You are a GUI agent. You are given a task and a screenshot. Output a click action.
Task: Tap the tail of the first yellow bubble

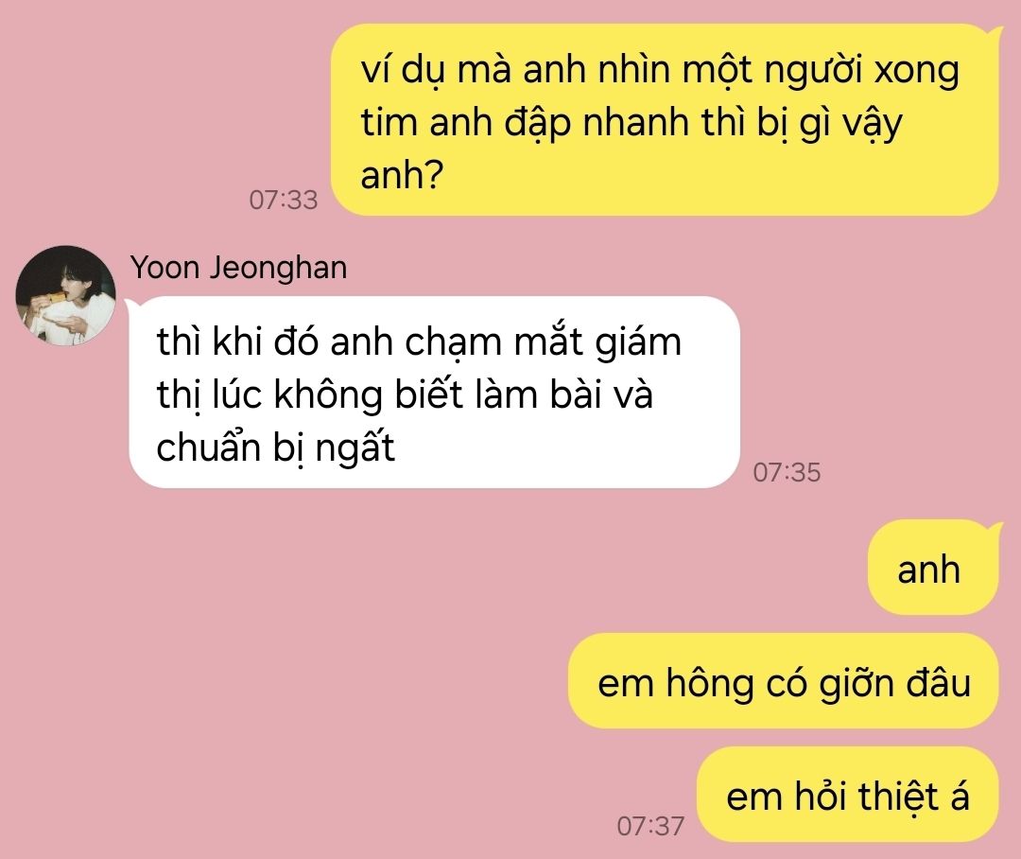pyautogui.click(x=996, y=32)
